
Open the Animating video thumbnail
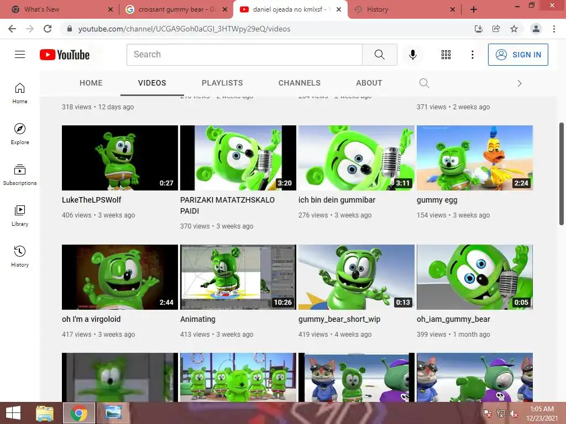click(x=238, y=277)
